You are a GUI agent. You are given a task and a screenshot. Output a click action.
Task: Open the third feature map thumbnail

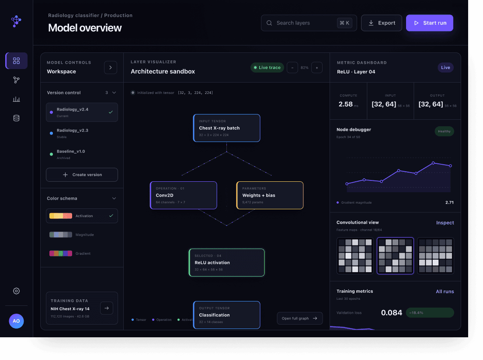coord(435,256)
